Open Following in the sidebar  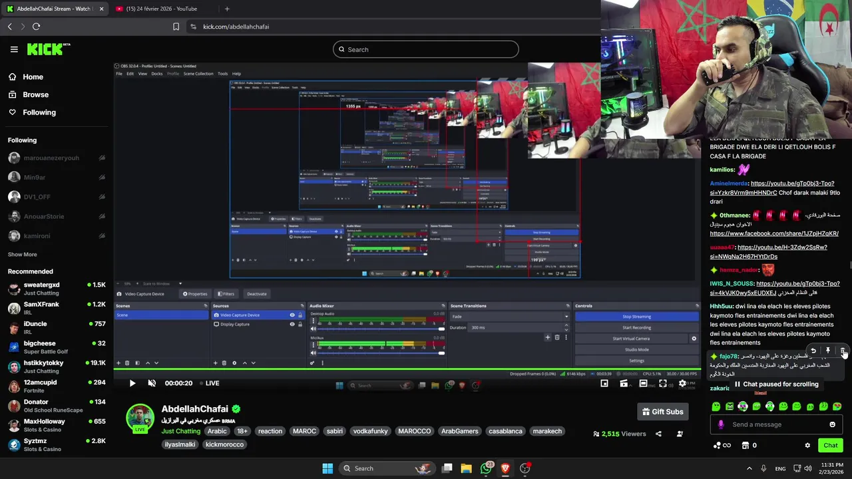[39, 112]
